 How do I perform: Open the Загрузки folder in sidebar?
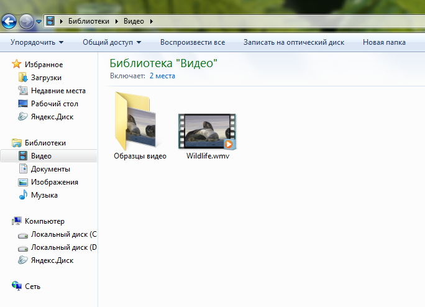46,78
